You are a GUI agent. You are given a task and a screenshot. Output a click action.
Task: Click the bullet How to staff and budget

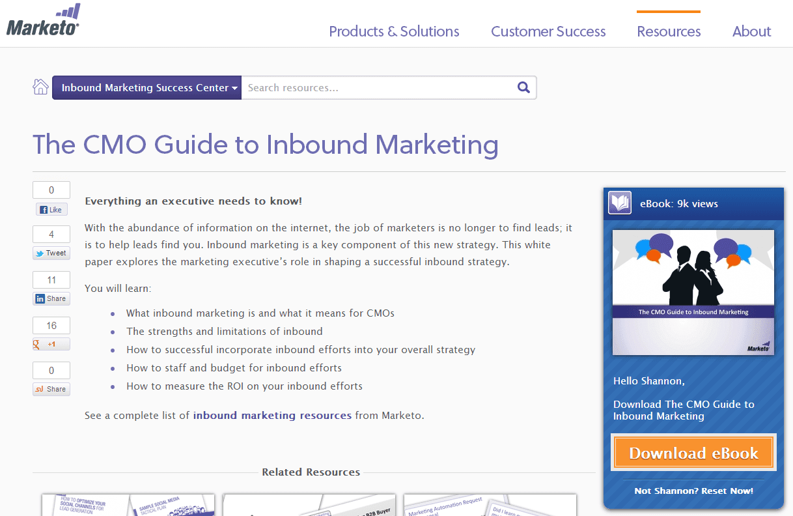[x=234, y=367]
